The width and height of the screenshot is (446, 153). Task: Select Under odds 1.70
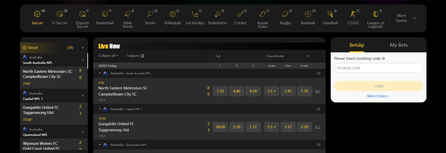tap(305, 91)
